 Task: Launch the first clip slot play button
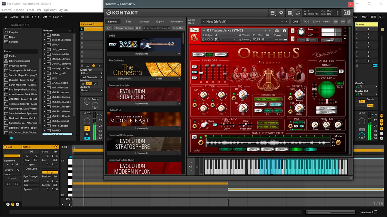click(82, 29)
